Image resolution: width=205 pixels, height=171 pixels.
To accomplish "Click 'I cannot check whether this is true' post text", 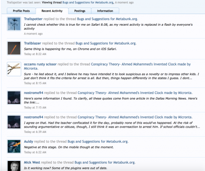I will pyautogui.click(x=108, y=26).
